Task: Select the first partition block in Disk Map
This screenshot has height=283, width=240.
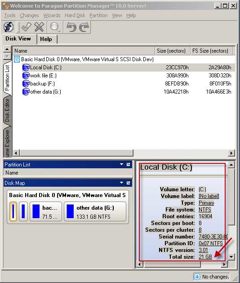Action: [x=13, y=211]
